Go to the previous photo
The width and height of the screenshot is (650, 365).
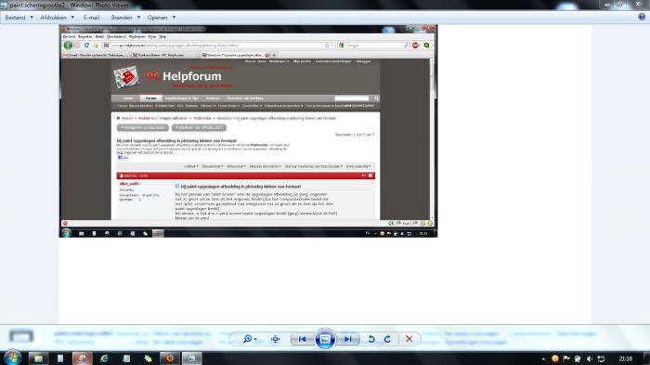[x=302, y=339]
